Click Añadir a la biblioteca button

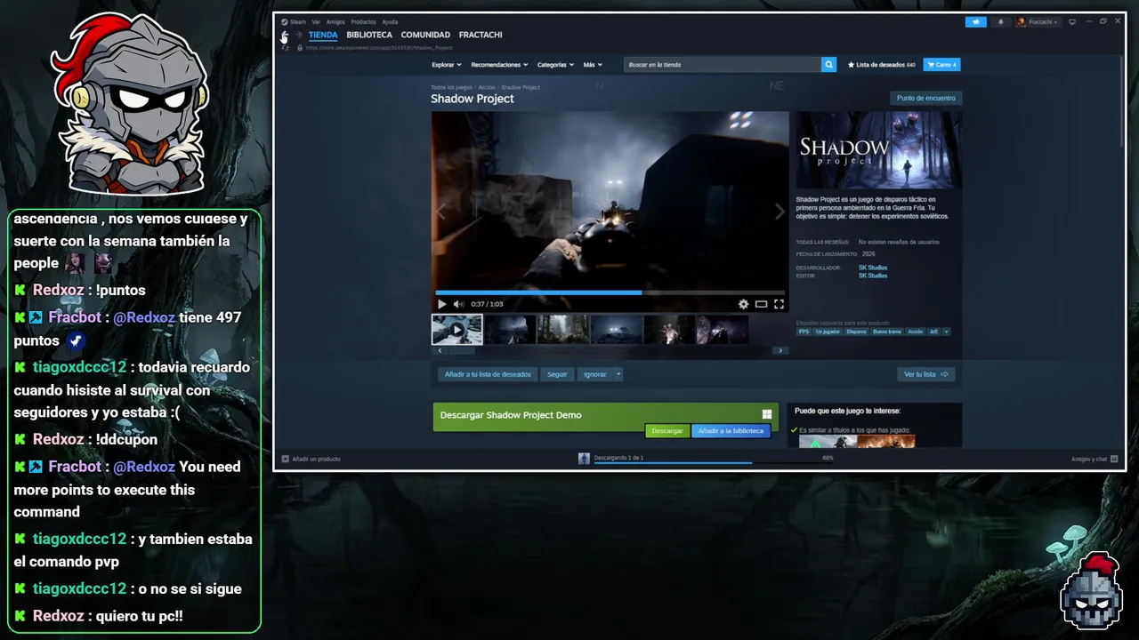click(731, 431)
